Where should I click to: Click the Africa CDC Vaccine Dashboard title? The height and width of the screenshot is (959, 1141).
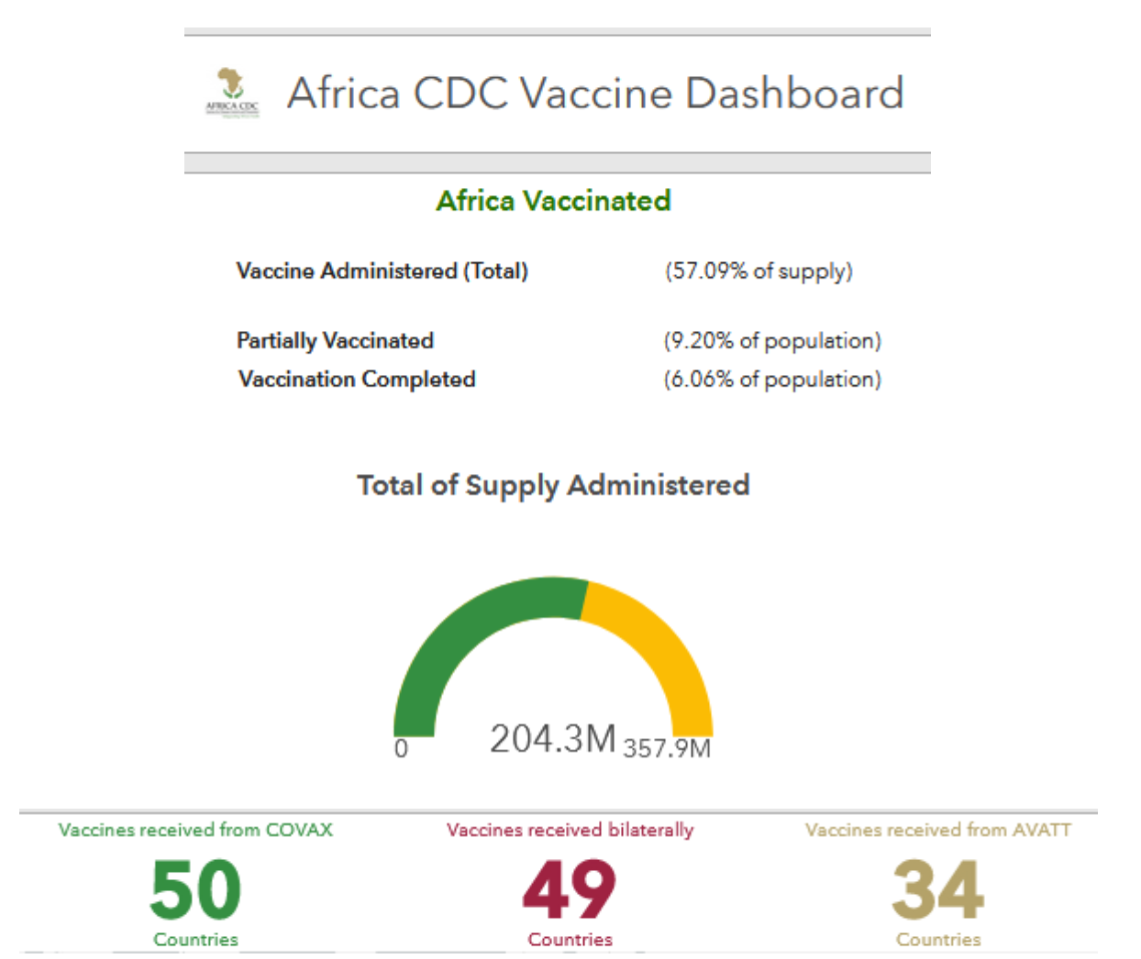pos(595,94)
